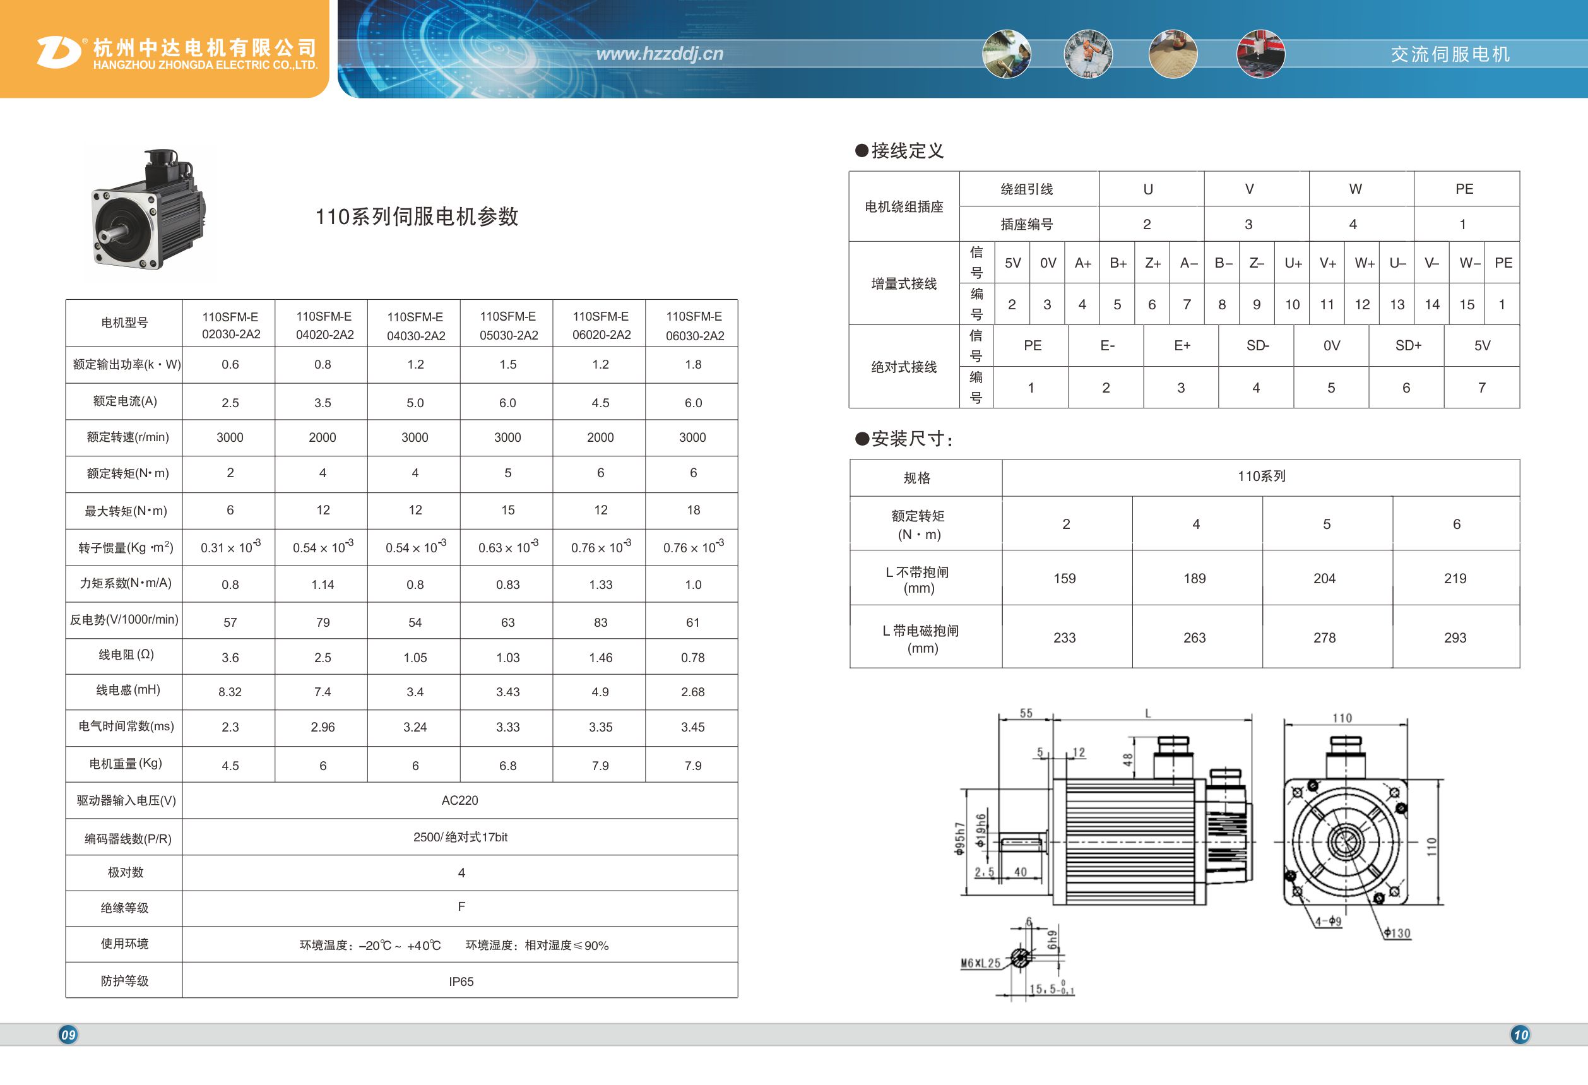Click the humidity text 相对湿度≤90%
Screen dimensions: 1588x1085
pyautogui.click(x=566, y=946)
